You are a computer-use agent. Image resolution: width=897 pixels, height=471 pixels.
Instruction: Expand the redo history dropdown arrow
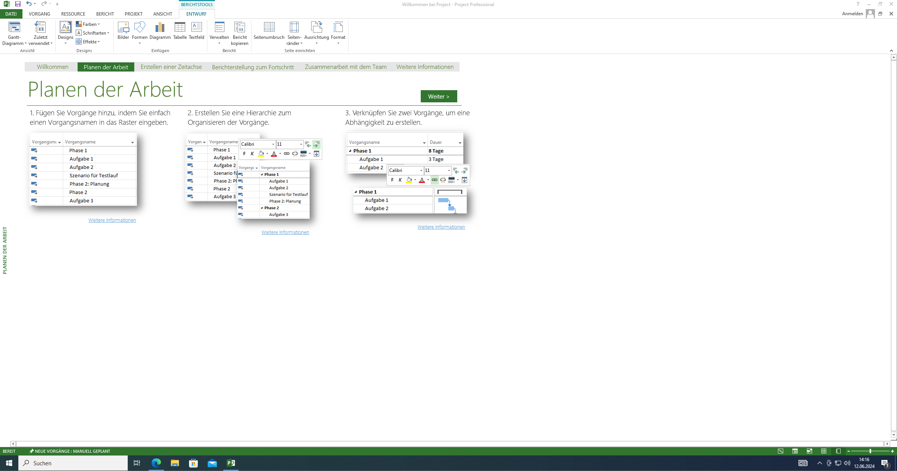(50, 4)
